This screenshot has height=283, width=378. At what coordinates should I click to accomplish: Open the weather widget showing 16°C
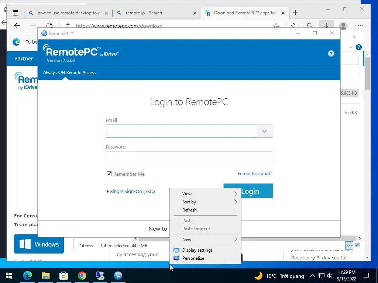tap(279, 276)
